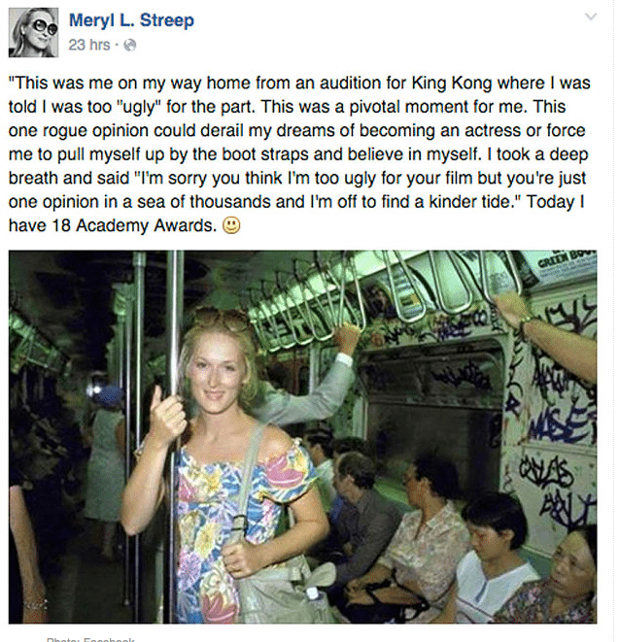Open the "23 hrs" post timestamp
The width and height of the screenshot is (619, 642).
pyautogui.click(x=88, y=45)
